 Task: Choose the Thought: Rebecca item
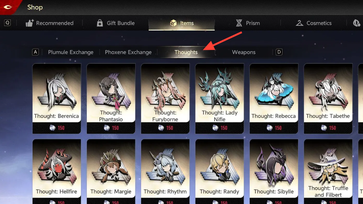click(274, 99)
